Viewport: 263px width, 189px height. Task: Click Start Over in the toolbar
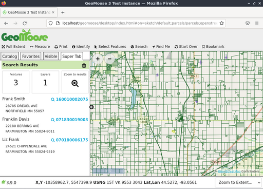click(x=186, y=47)
